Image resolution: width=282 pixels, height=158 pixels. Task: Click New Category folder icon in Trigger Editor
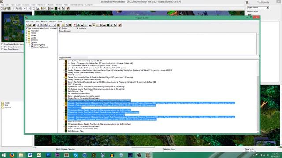[63, 25]
